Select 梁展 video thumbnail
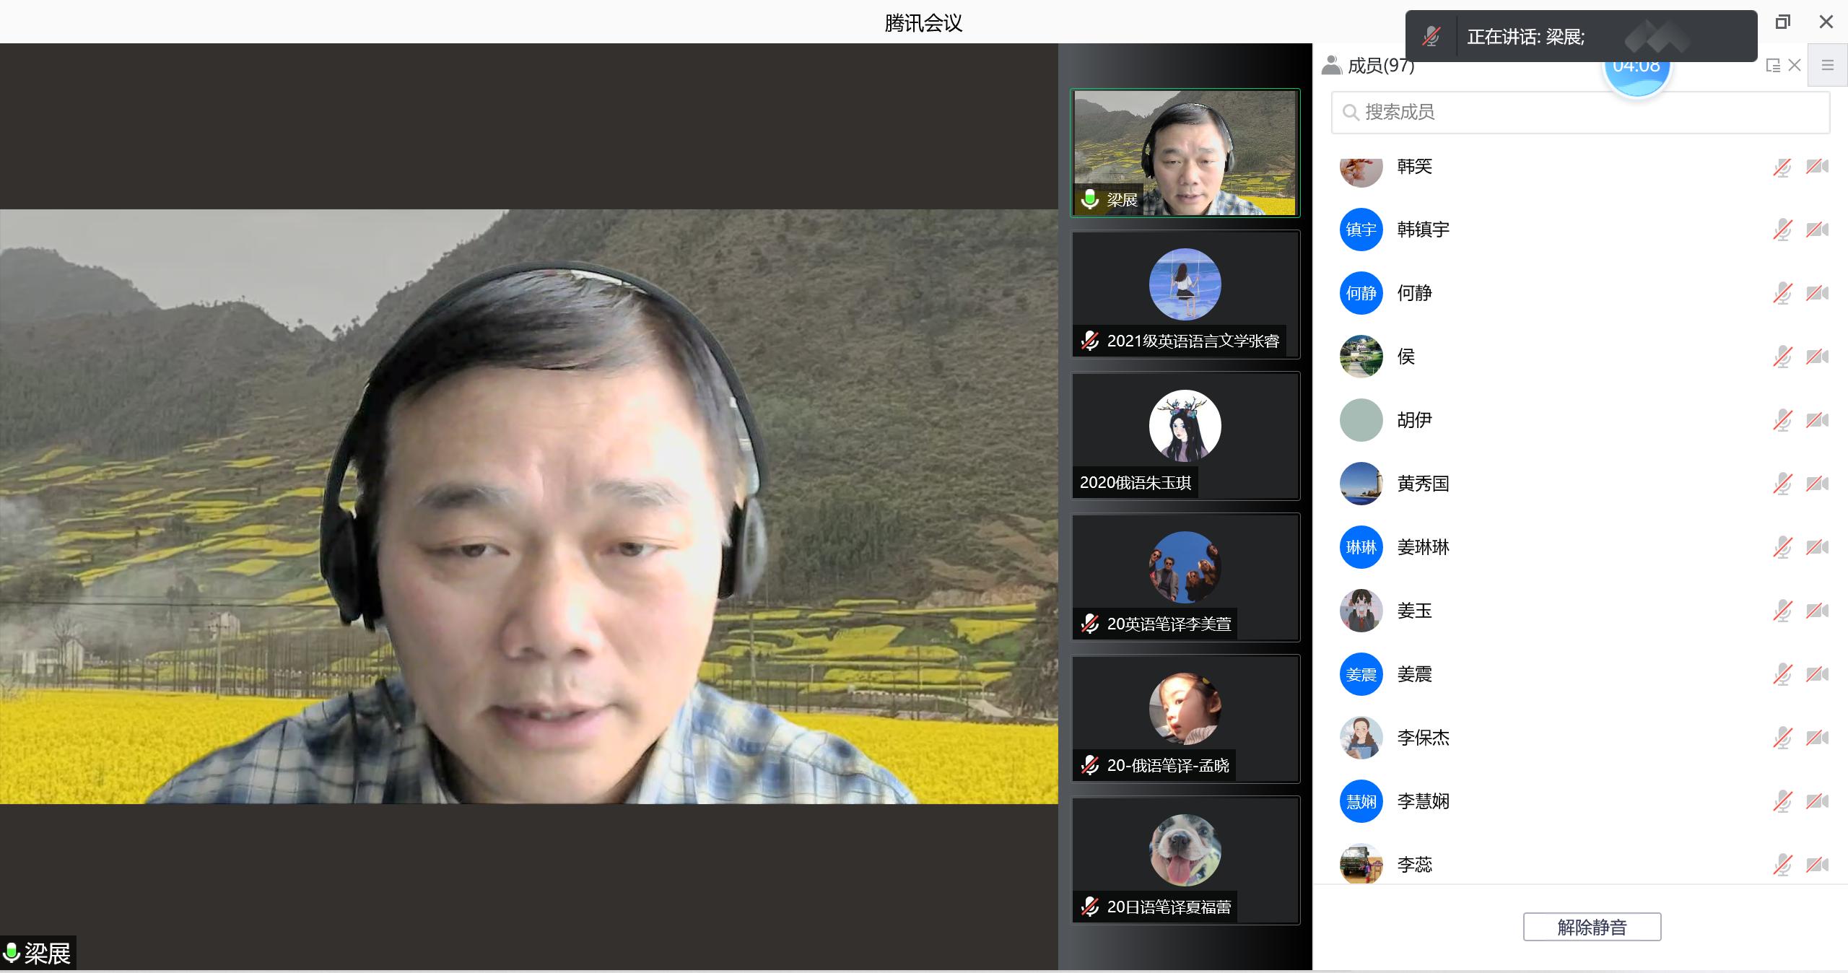1848x973 pixels. tap(1185, 153)
